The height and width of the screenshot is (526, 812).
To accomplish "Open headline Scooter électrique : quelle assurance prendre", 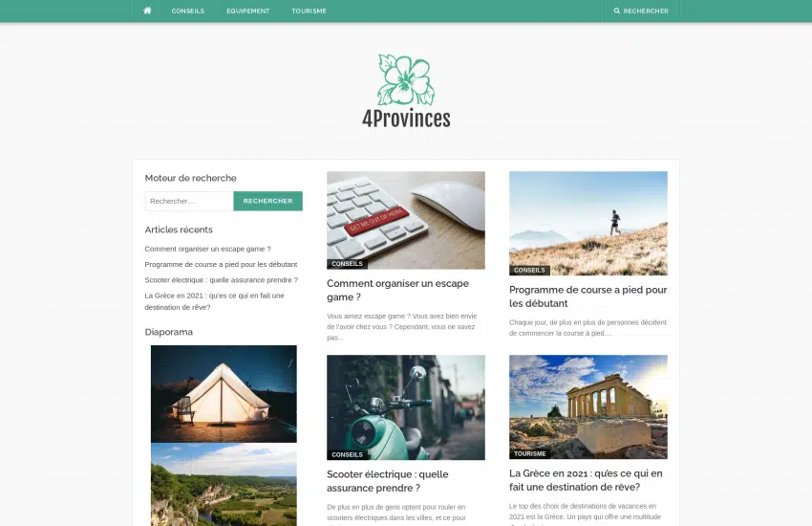I will [x=387, y=481].
